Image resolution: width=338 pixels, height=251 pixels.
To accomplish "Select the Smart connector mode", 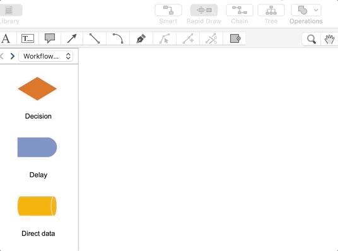I will pyautogui.click(x=168, y=10).
